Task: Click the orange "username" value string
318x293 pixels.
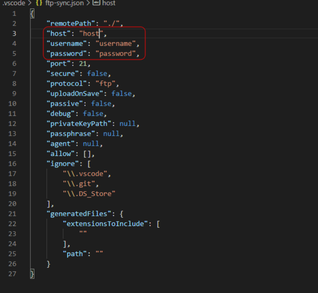Action: 116,44
